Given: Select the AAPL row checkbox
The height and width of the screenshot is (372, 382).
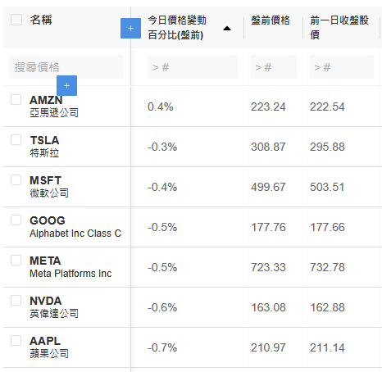Looking at the screenshot, I should coord(16,341).
